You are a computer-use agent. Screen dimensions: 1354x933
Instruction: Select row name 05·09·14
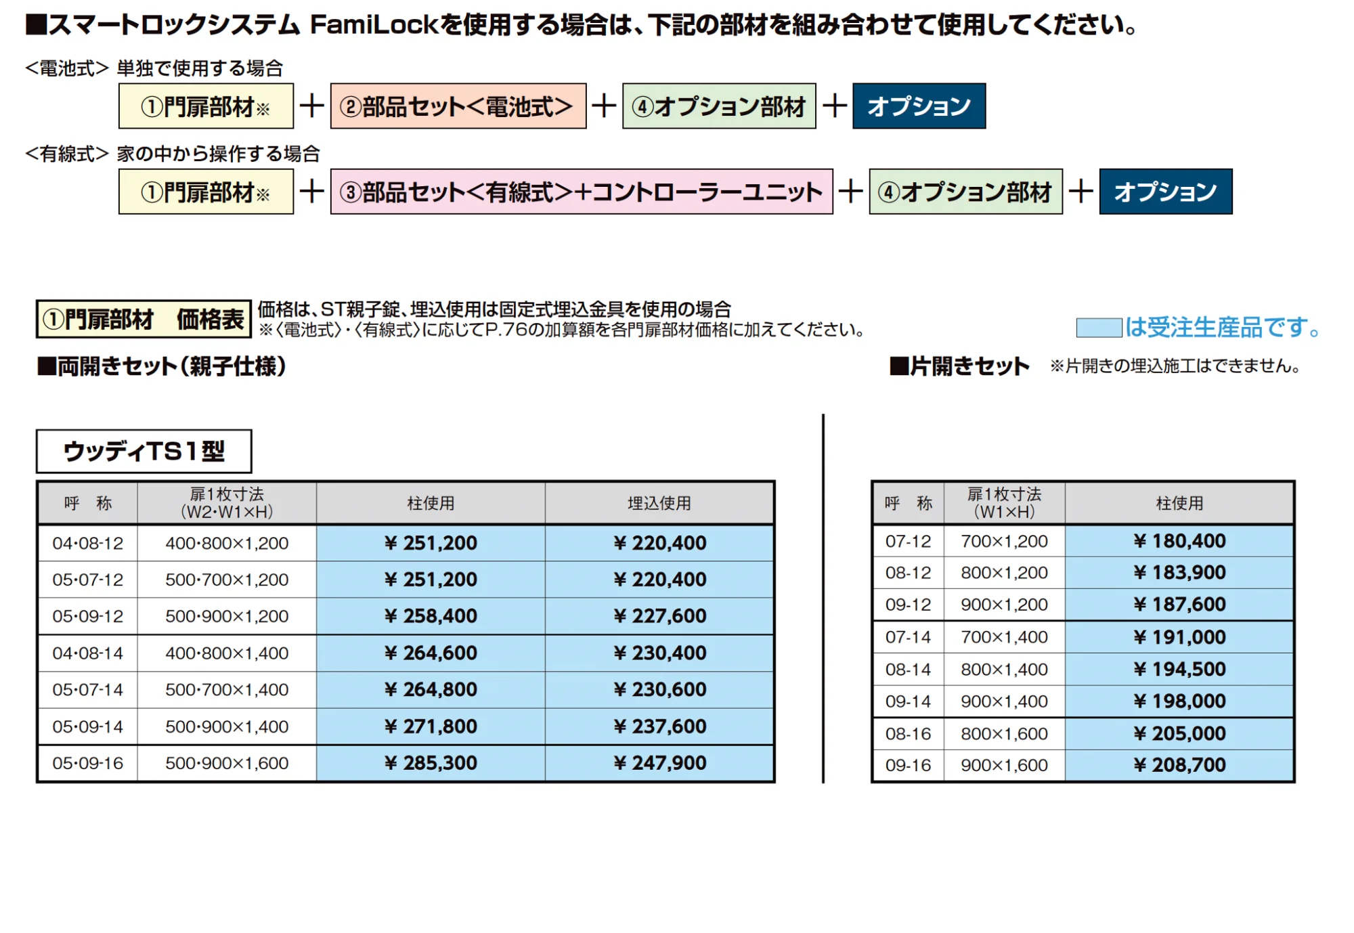coord(88,726)
